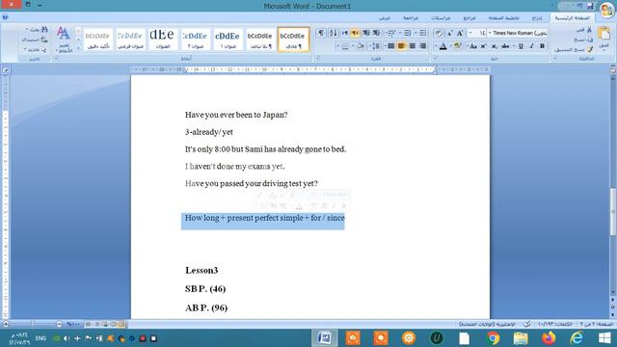The width and height of the screenshot is (617, 347).
Task: Click the decrease indent icon
Action: click(x=377, y=33)
